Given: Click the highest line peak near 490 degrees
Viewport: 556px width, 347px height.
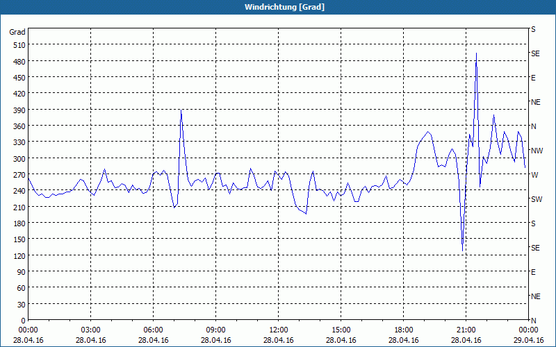Looking at the screenshot, I should (x=476, y=53).
